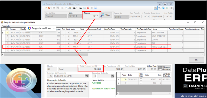
Task: Click the Observações do Pedido text box
Action: pyautogui.click(x=68, y=89)
